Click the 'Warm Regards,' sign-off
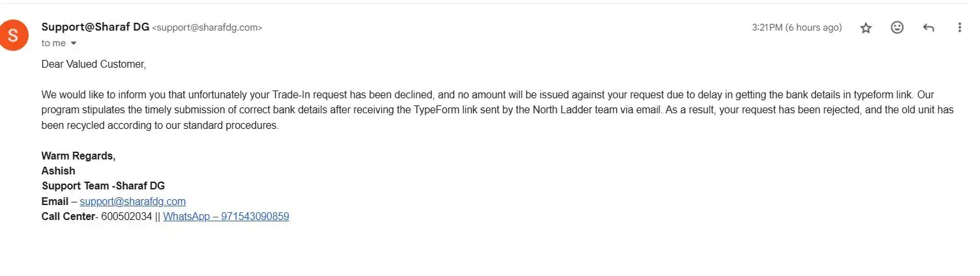The height and width of the screenshot is (276, 980). pyautogui.click(x=78, y=156)
